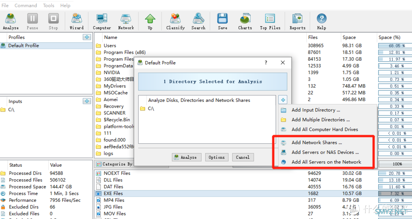
Task: Select C:\ in the Inputs panel
Action: click(46, 109)
